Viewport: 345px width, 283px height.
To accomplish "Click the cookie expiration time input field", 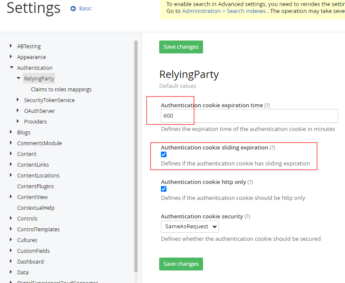I will [250, 116].
